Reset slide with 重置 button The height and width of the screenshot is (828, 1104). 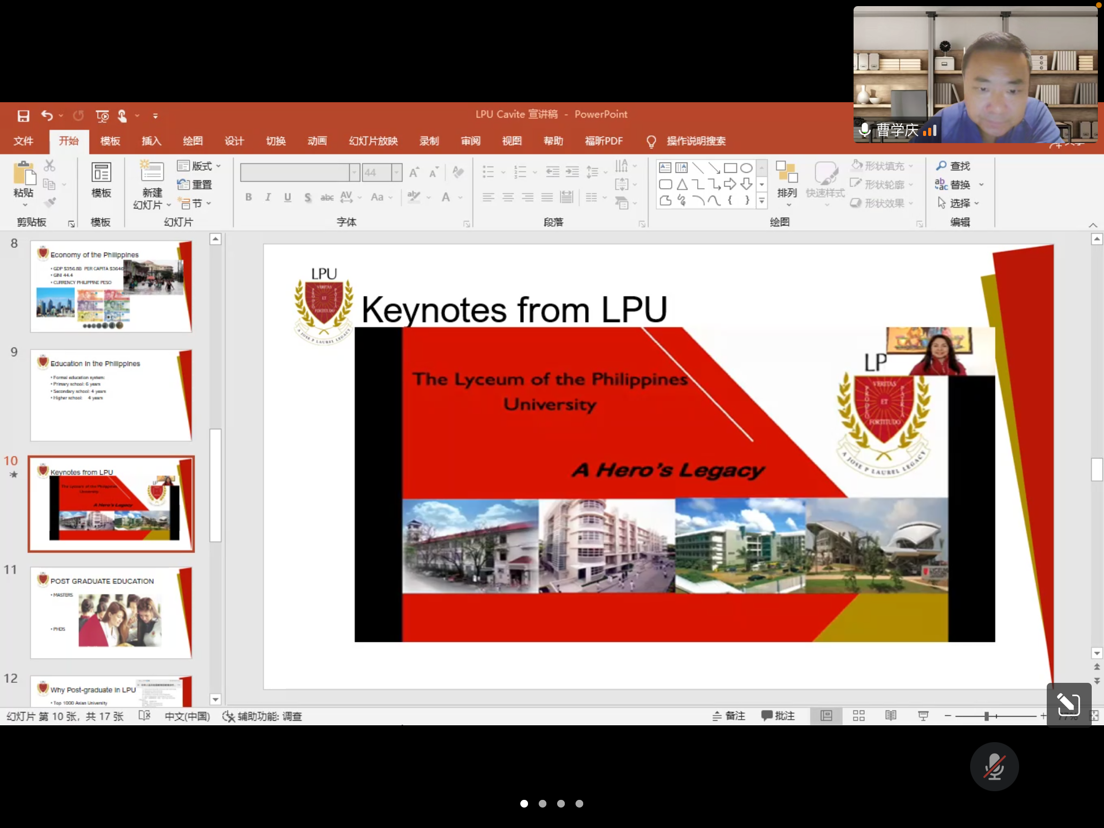tap(195, 185)
